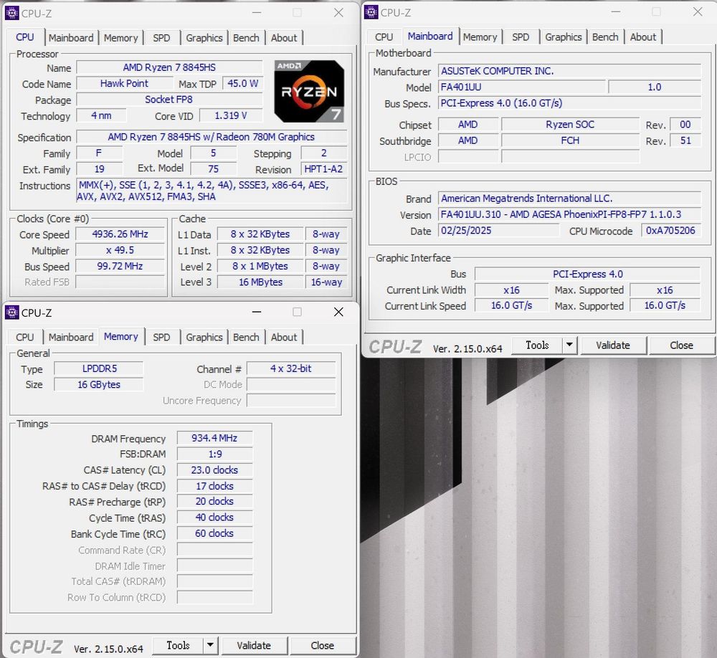Image resolution: width=717 pixels, height=658 pixels.
Task: Click the '45.0 W' Max TDP value
Action: [243, 84]
